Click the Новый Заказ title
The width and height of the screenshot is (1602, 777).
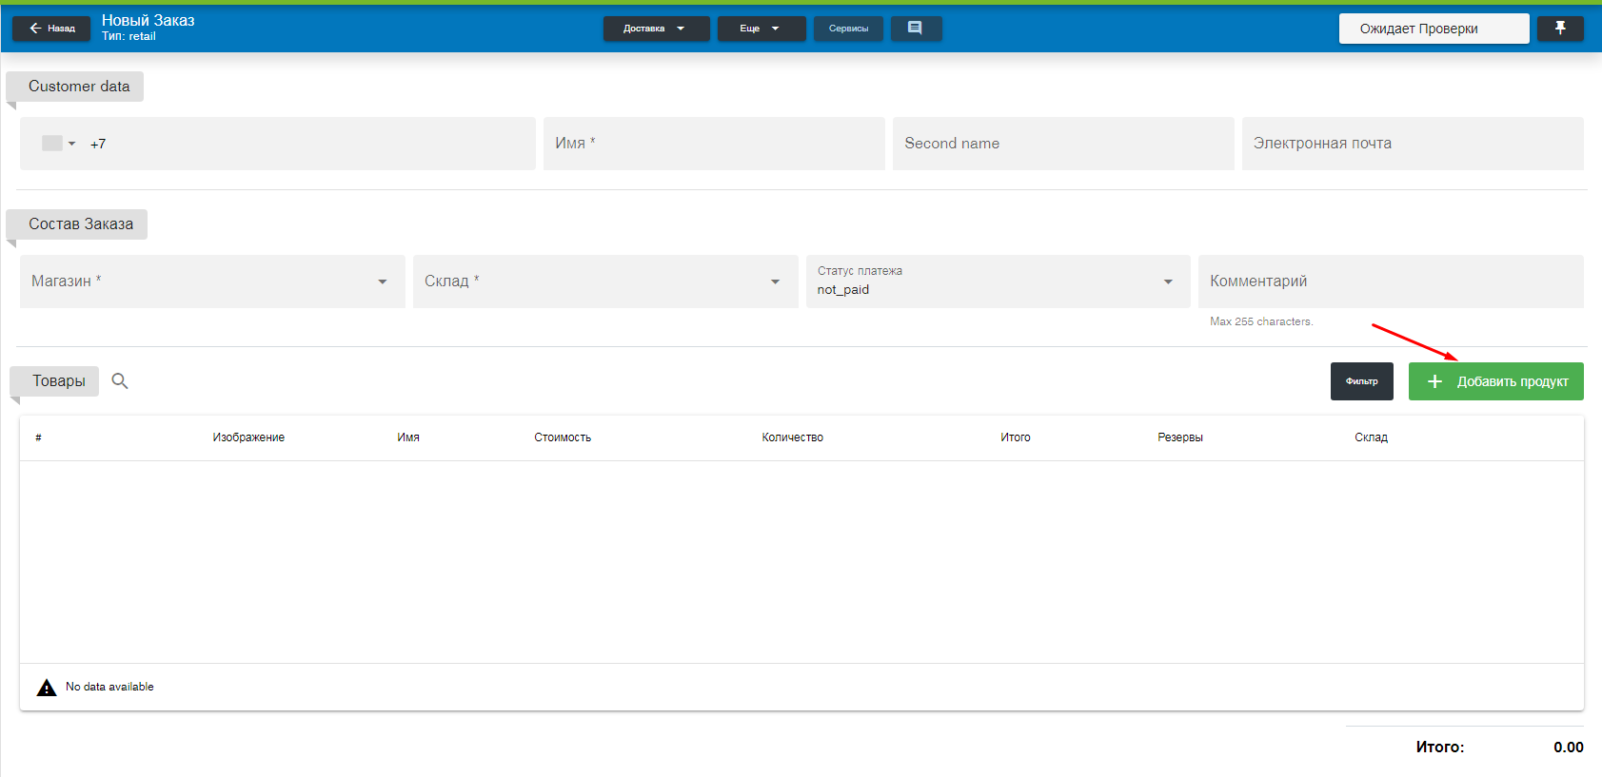(x=148, y=20)
